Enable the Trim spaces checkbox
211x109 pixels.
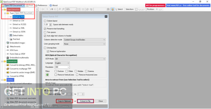45,32
